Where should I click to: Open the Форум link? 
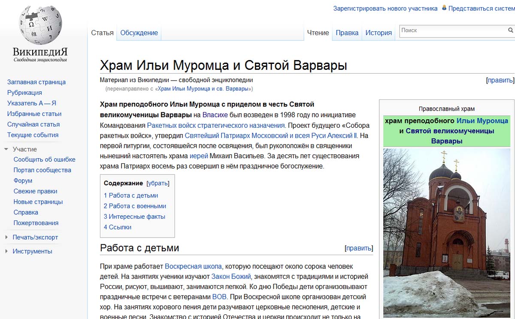click(23, 181)
